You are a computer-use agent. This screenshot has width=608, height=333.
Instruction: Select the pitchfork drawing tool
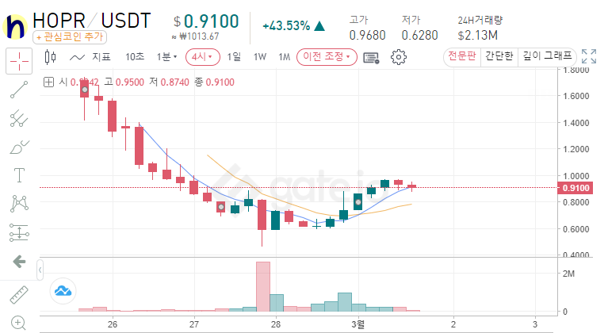pos(19,118)
